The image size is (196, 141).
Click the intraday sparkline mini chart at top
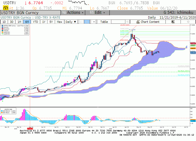(x=78, y=3)
